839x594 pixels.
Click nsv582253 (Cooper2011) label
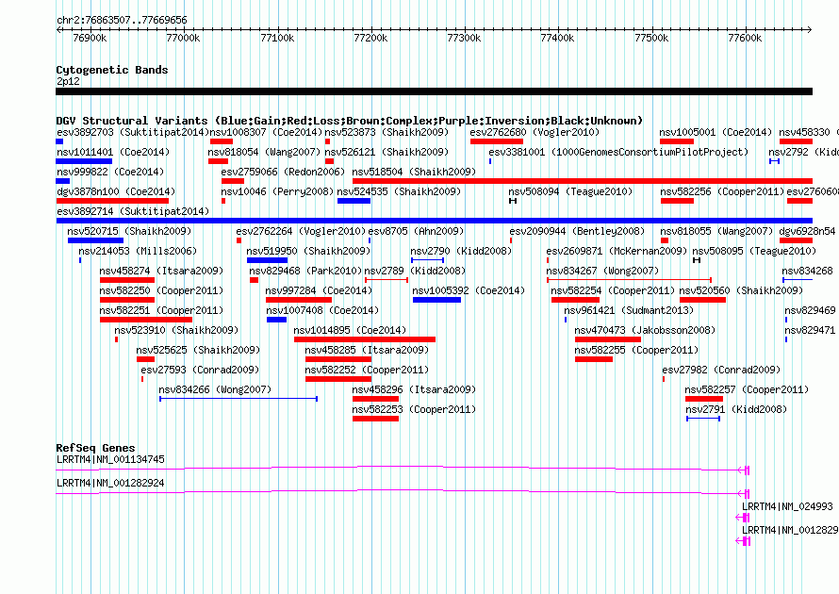pyautogui.click(x=414, y=409)
